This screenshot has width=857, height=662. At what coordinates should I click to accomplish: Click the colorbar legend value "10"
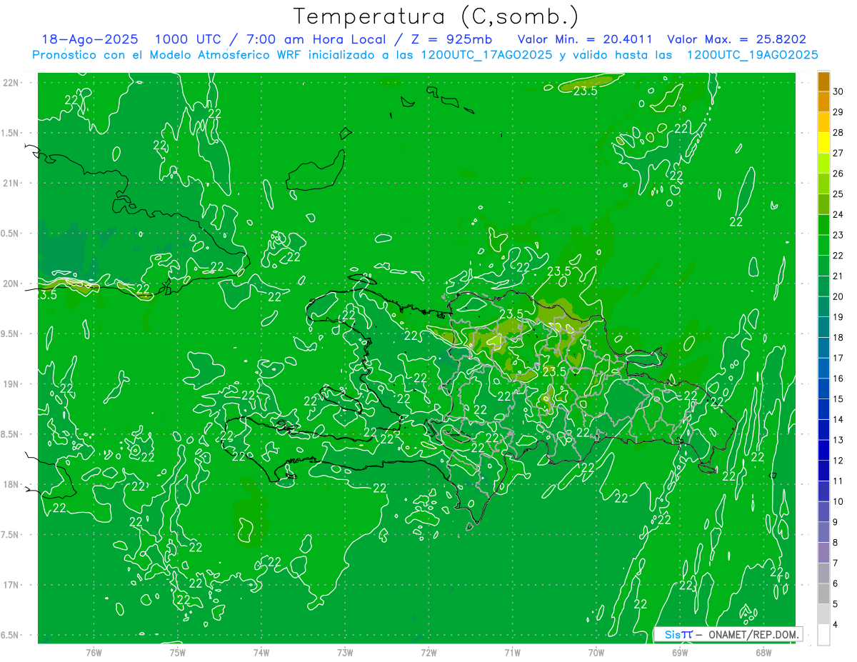pos(838,501)
